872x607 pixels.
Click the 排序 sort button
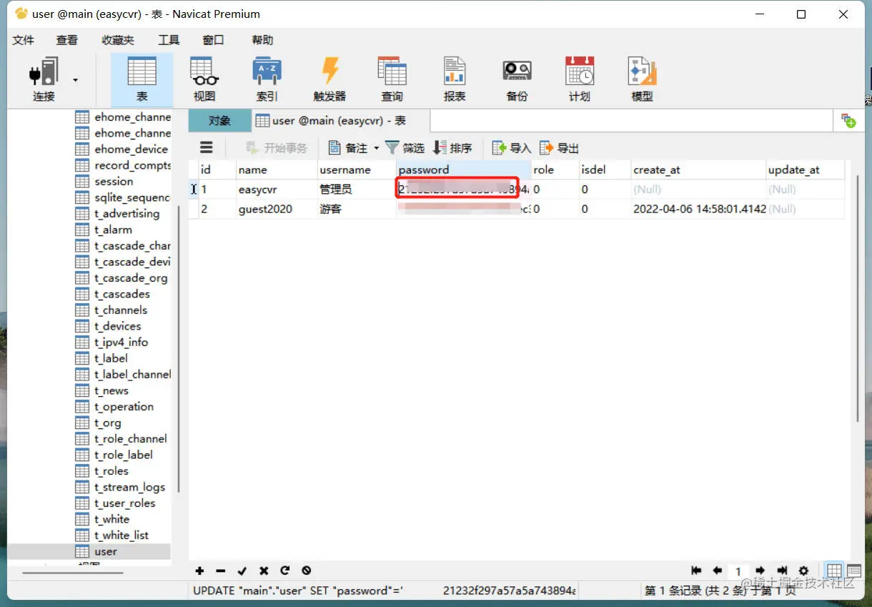tap(452, 148)
